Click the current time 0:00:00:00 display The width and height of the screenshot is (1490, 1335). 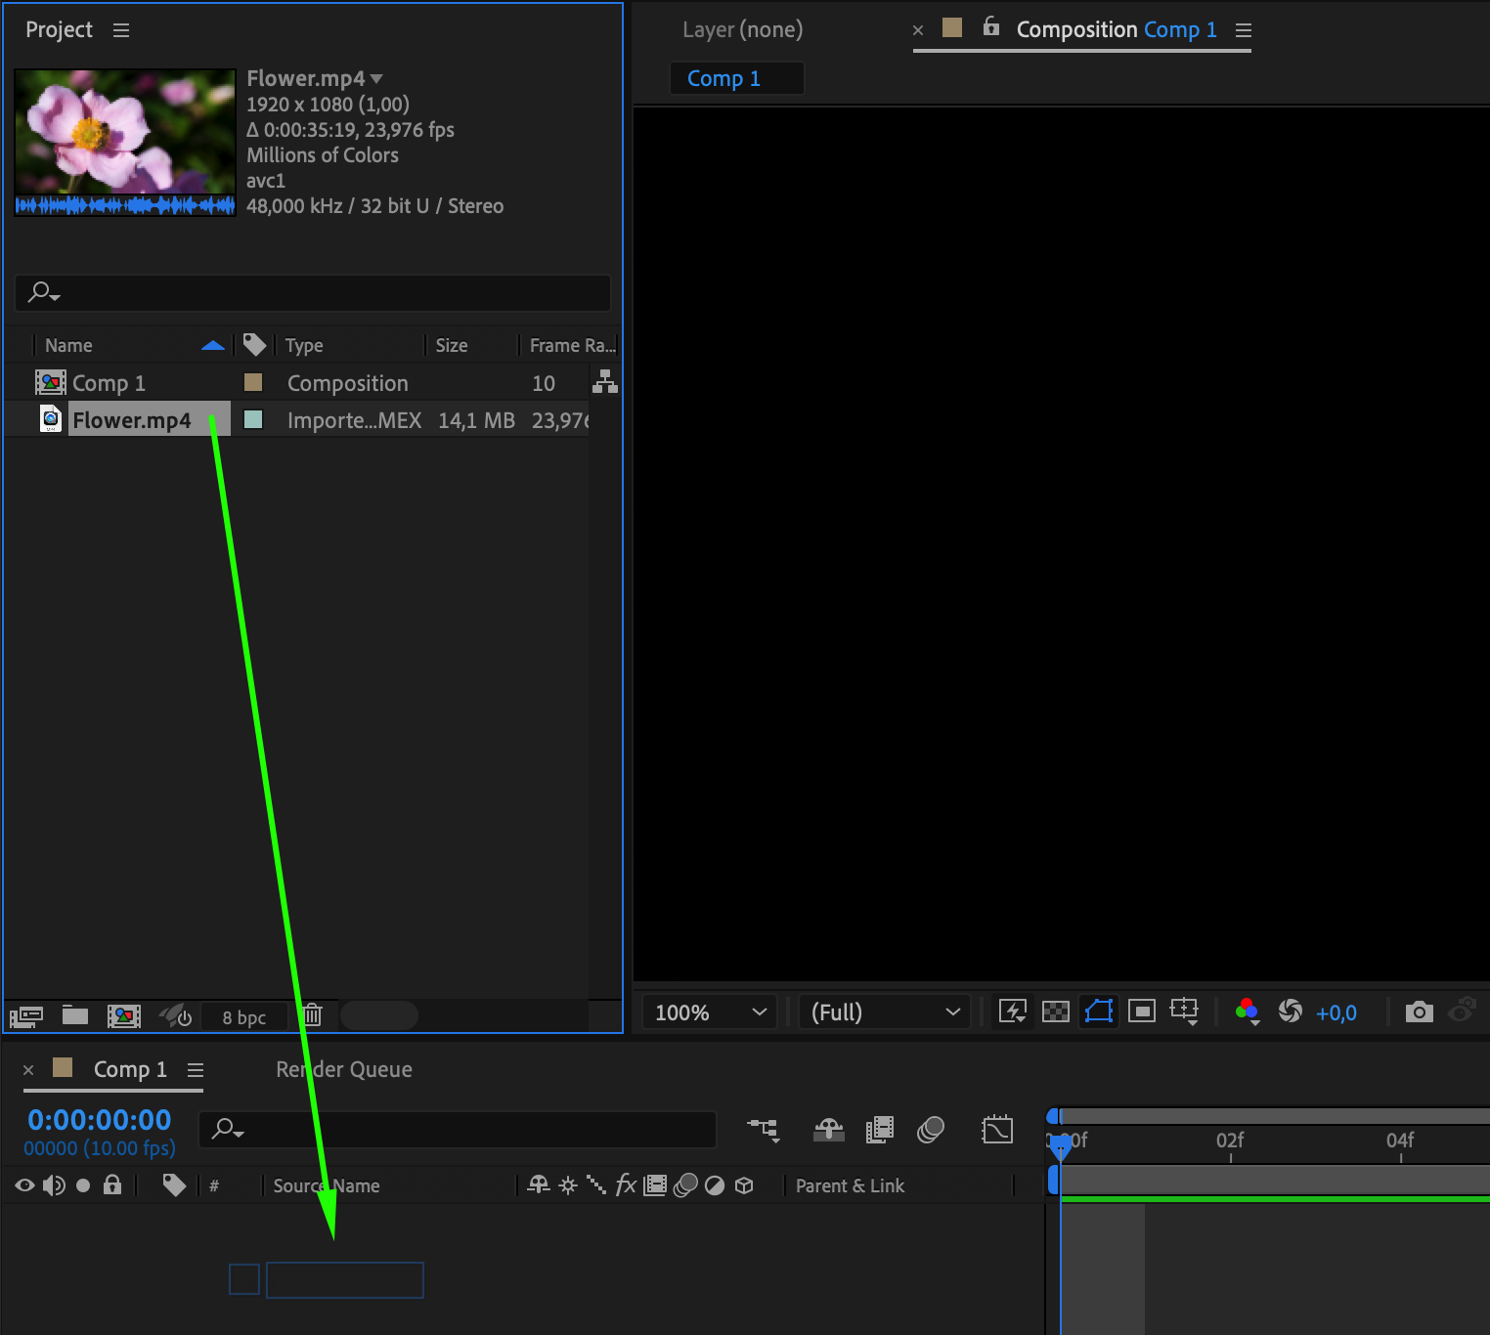(x=100, y=1120)
